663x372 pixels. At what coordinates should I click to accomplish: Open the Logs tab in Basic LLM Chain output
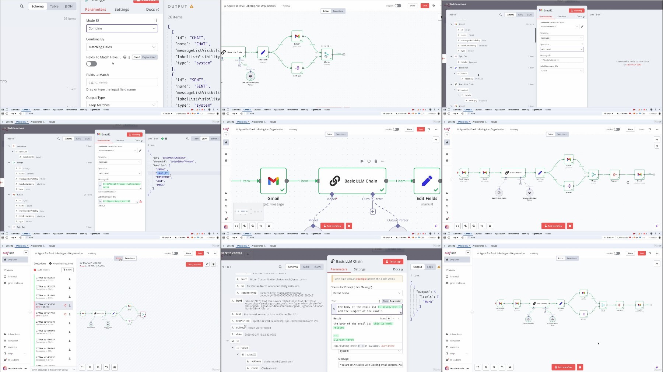[430, 267]
